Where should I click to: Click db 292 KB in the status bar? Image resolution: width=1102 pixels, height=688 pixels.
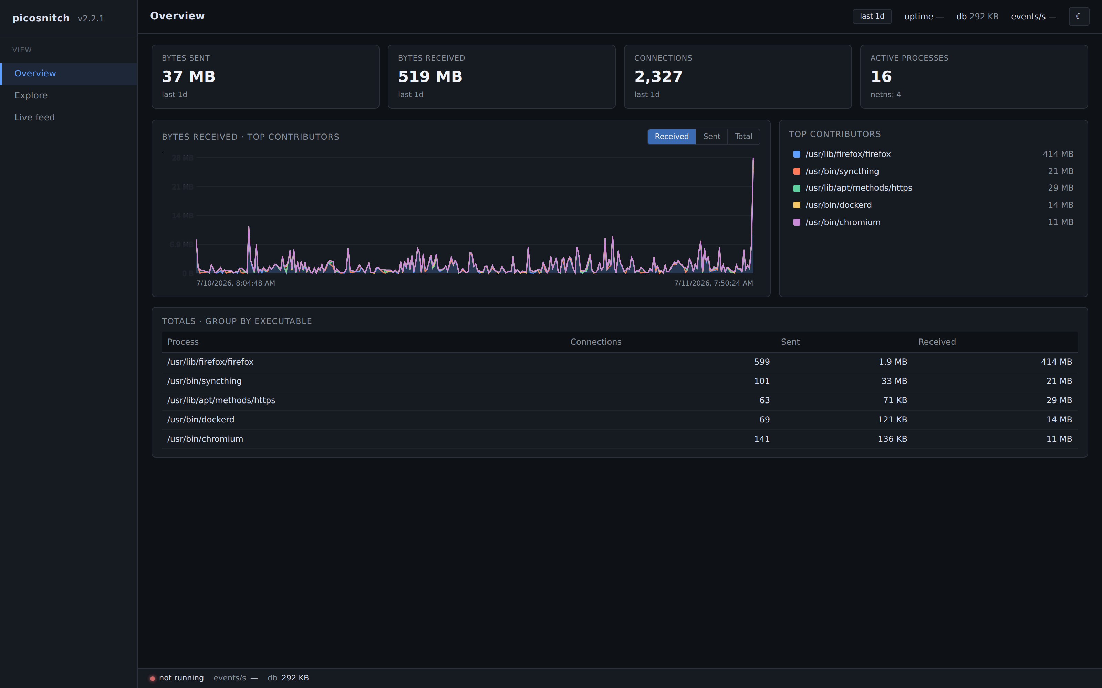pos(288,678)
